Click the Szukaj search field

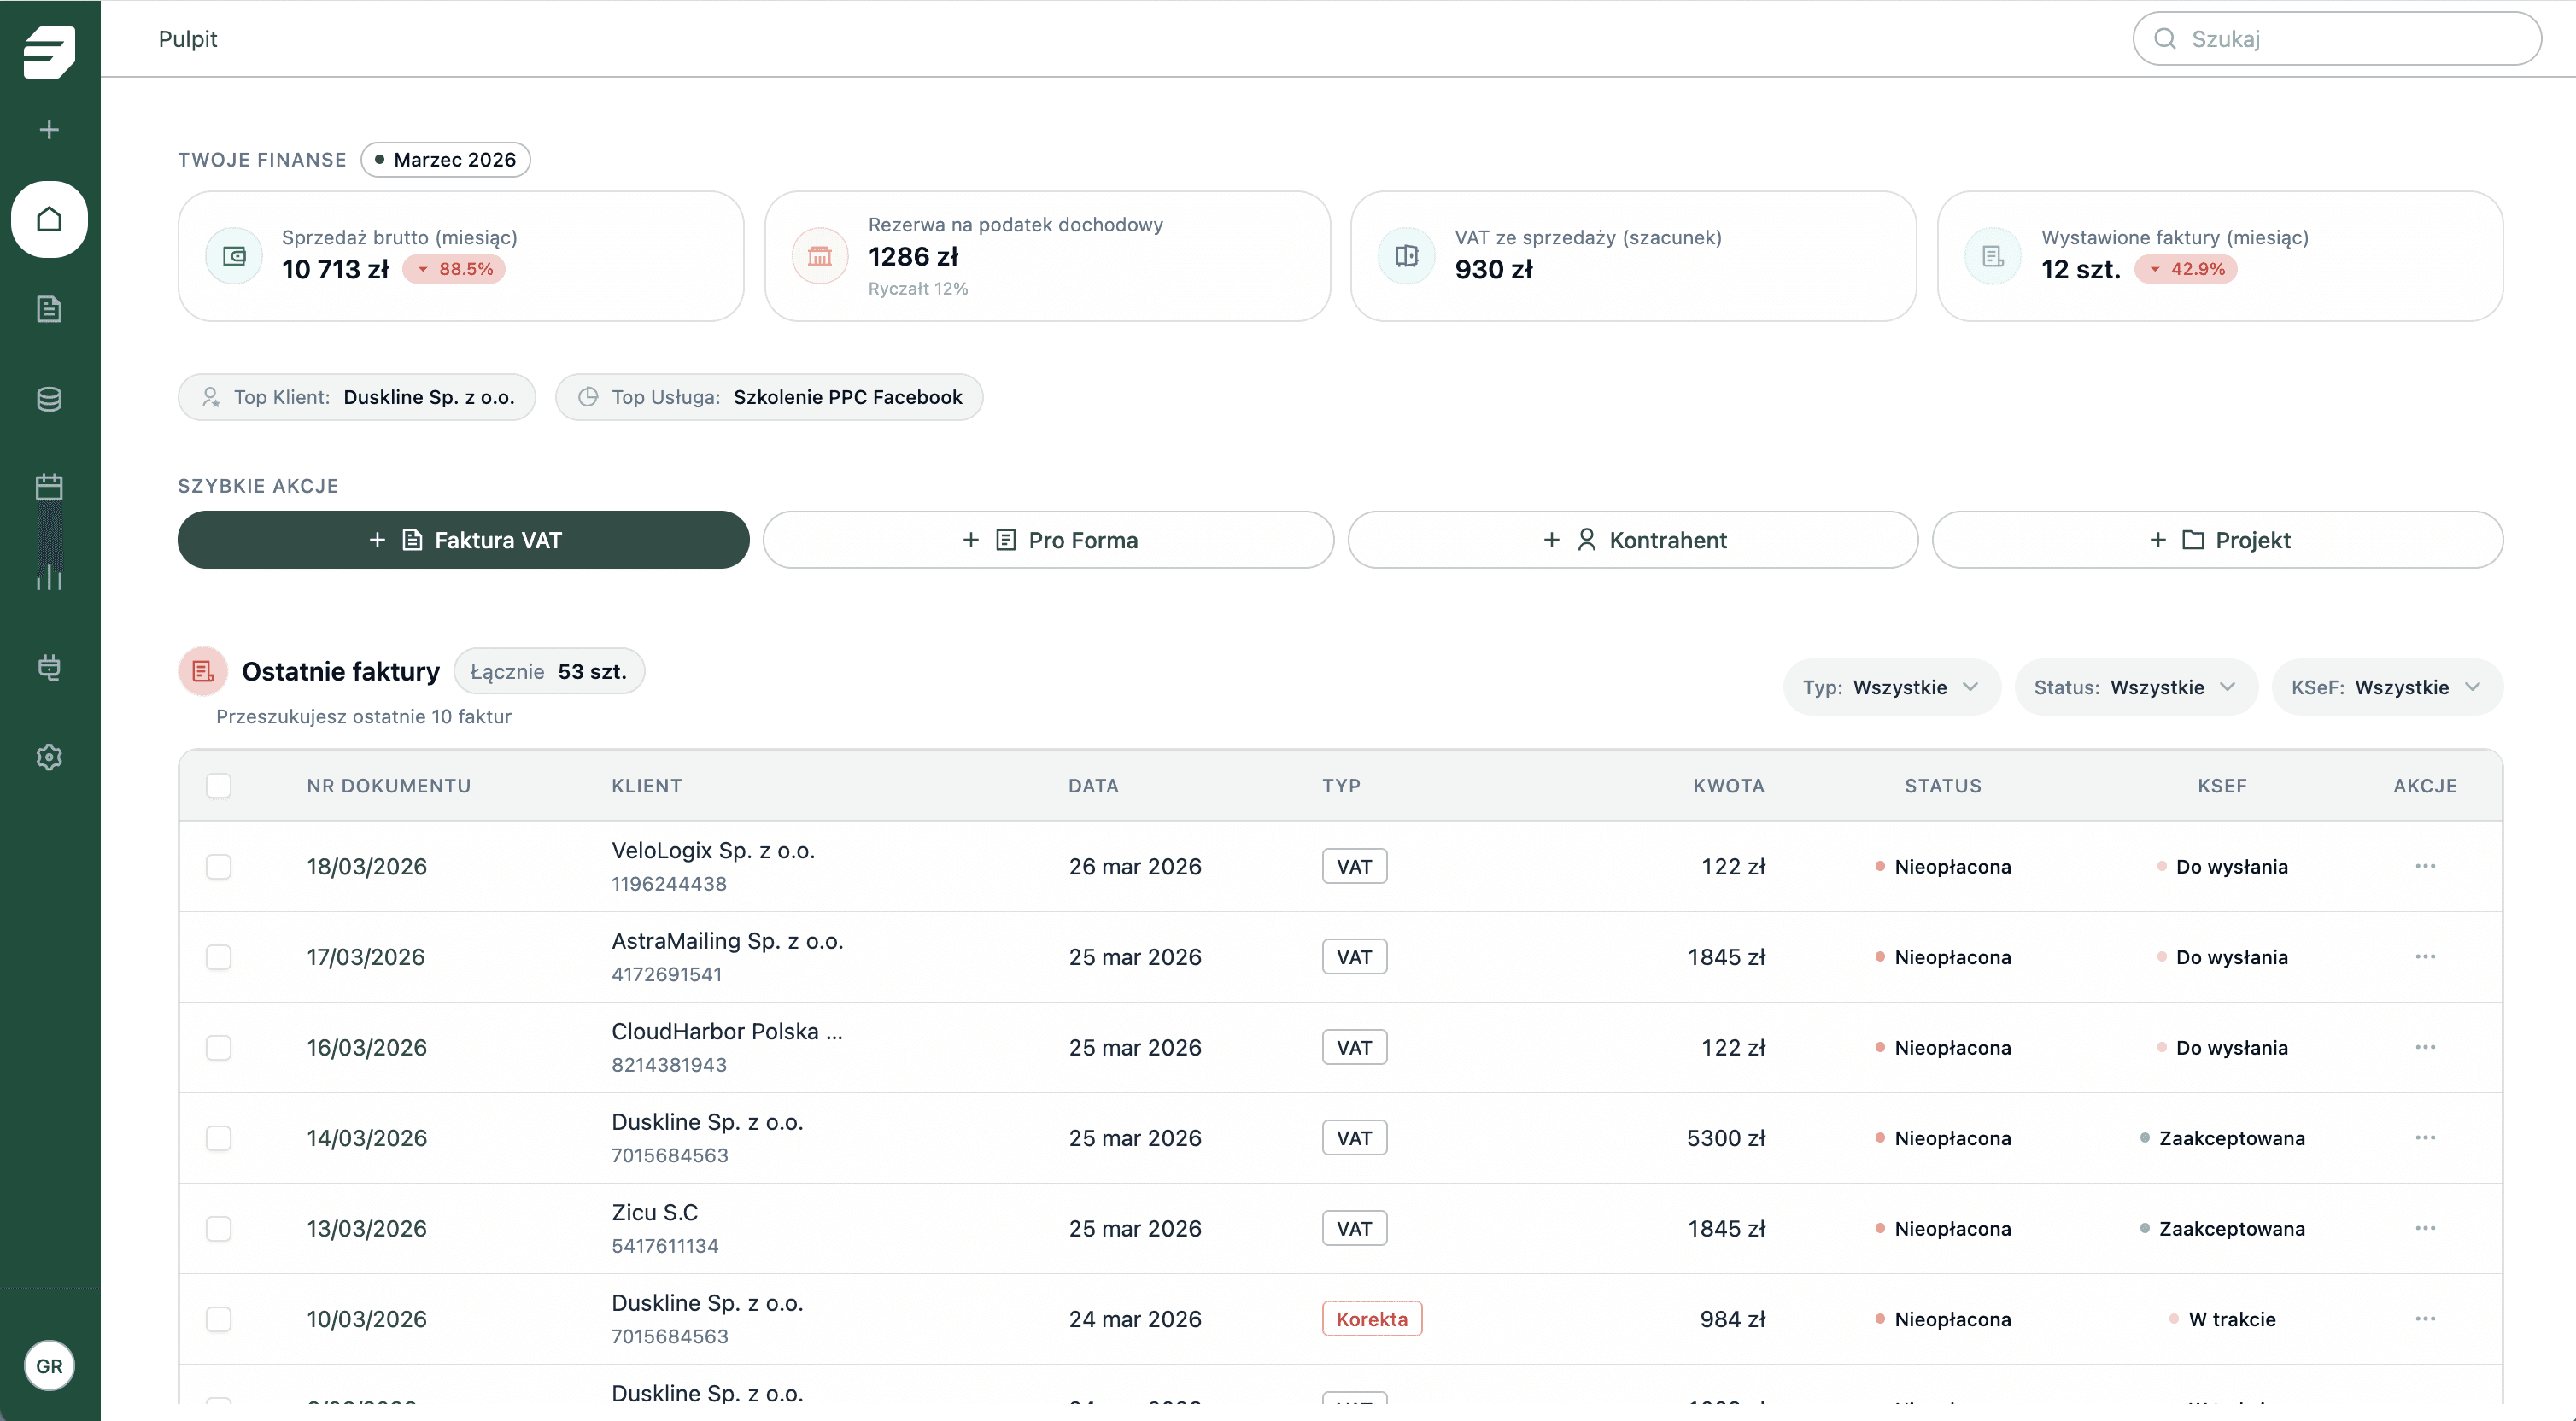2336,38
